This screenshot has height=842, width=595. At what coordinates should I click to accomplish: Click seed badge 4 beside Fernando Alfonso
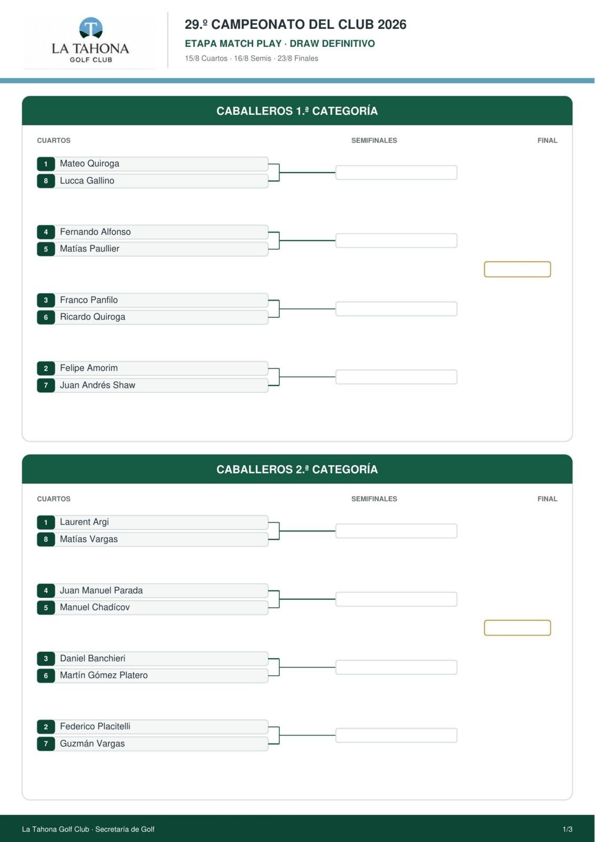pos(46,232)
